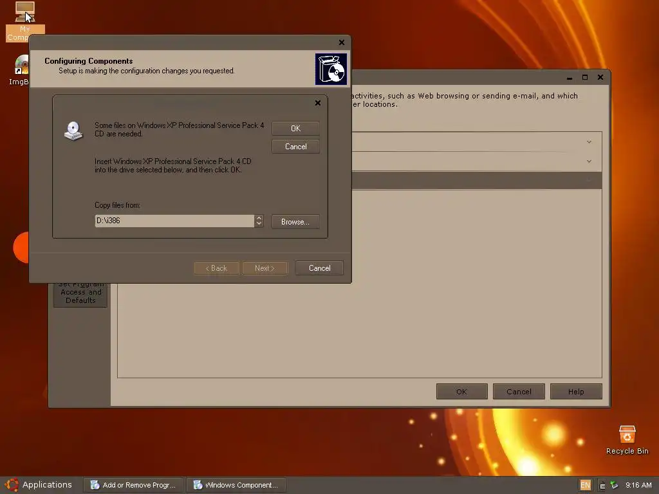Click the Windows Components wizard package icon
Screen dimensions: 659x494
coord(331,69)
